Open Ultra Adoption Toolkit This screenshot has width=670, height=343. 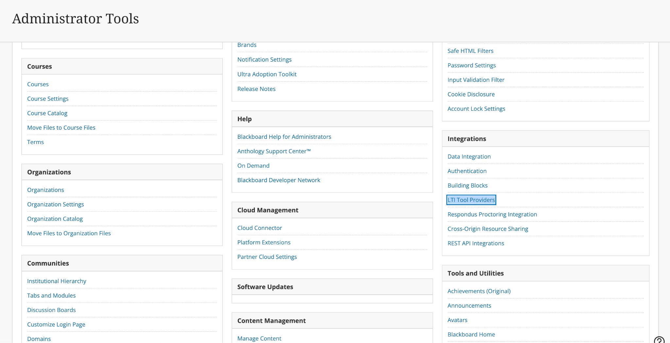tap(267, 74)
